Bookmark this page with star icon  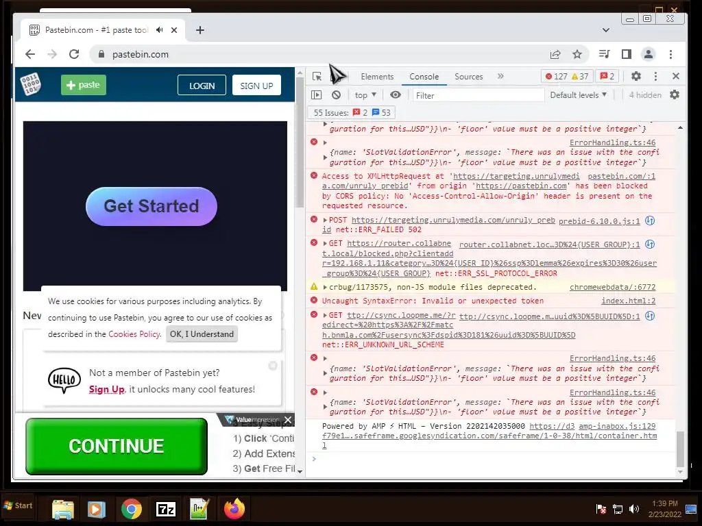(x=577, y=54)
